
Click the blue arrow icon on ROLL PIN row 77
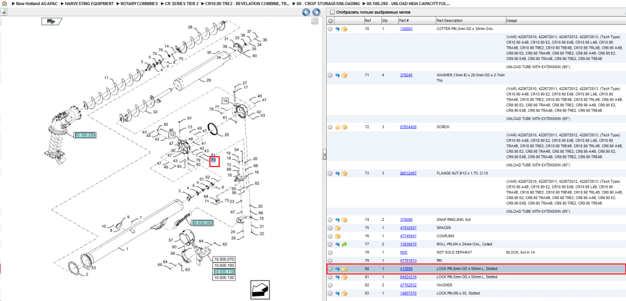pyautogui.click(x=337, y=244)
